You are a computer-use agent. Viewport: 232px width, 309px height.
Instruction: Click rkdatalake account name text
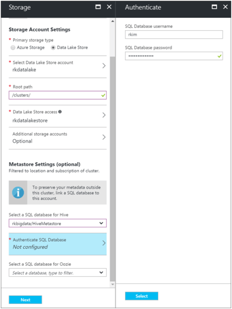24,70
